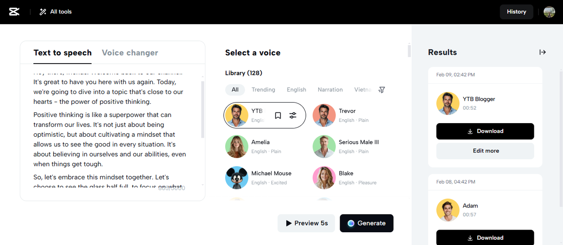The width and height of the screenshot is (563, 245).
Task: Switch to the Voice changer tab
Action: click(x=130, y=53)
